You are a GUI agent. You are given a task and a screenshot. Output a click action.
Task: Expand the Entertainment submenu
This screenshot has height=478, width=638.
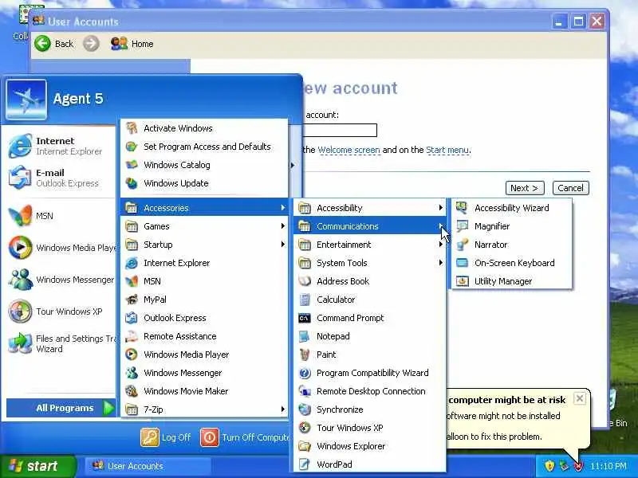(370, 245)
